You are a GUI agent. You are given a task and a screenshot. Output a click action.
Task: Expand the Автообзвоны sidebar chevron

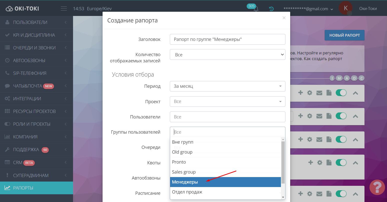coord(66,60)
